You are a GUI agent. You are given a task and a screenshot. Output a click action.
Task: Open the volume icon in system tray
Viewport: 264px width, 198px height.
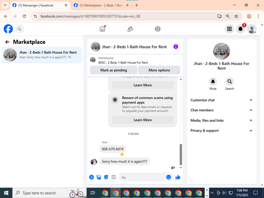pos(224,193)
